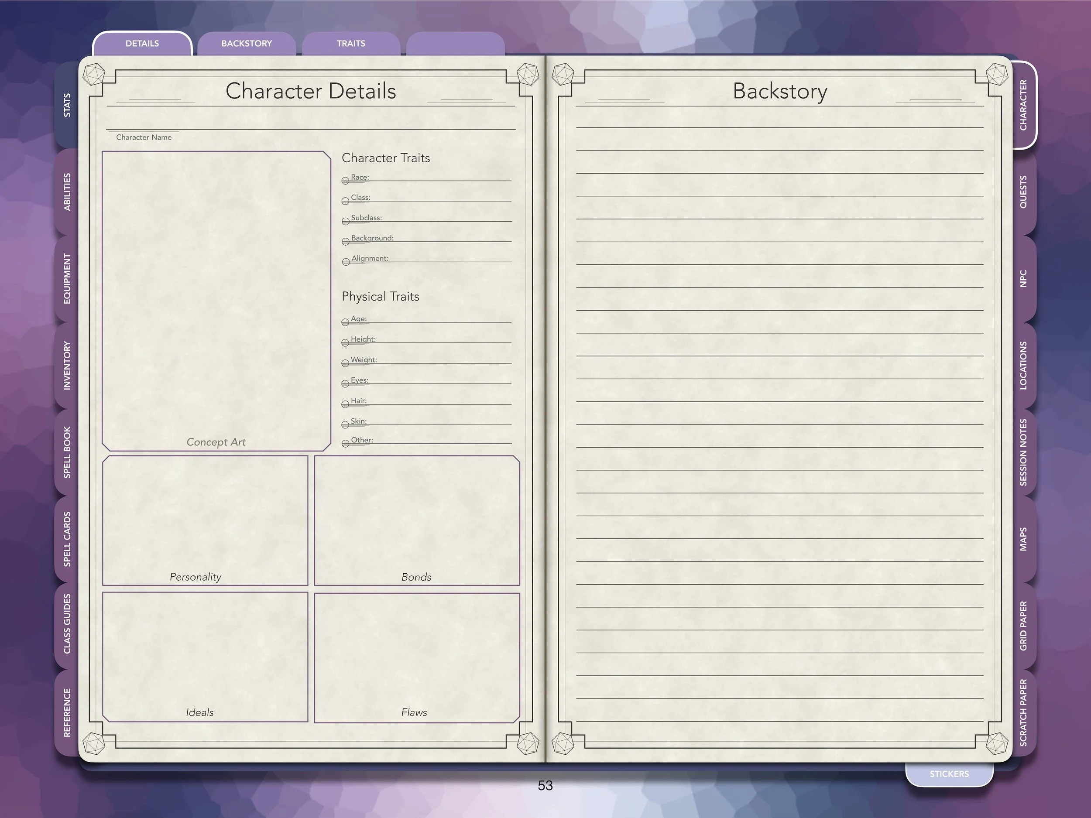Click the dice icon at bottom-right of Backstory page
Screen dimensions: 1091x818
(x=996, y=743)
